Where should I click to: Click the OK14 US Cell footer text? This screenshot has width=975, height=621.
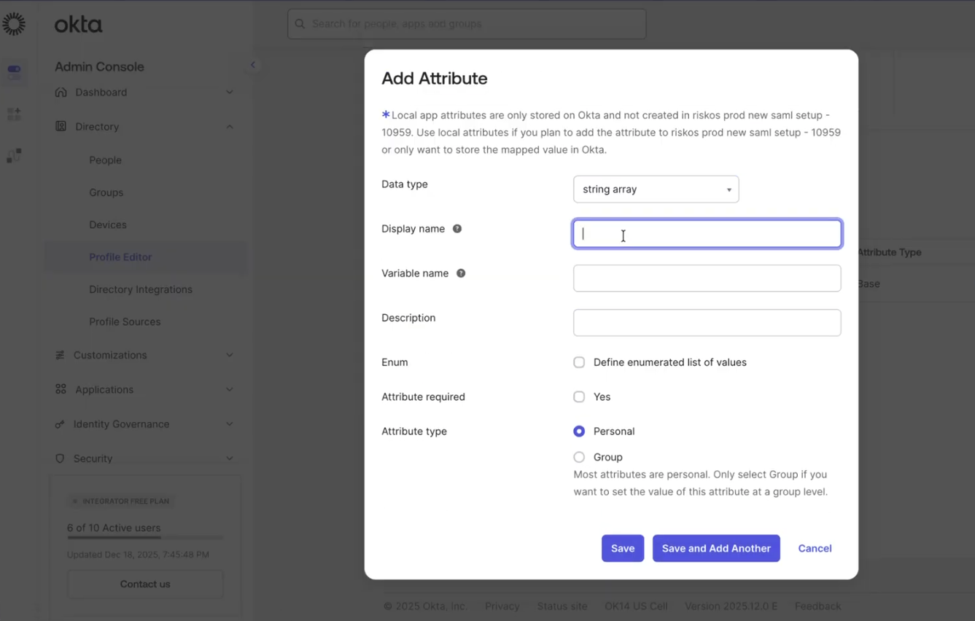[x=636, y=606]
